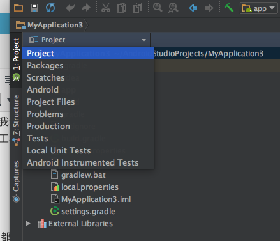280x241 pixels.
Task: Click the MyApplication3.iml file icon
Action: point(55,199)
